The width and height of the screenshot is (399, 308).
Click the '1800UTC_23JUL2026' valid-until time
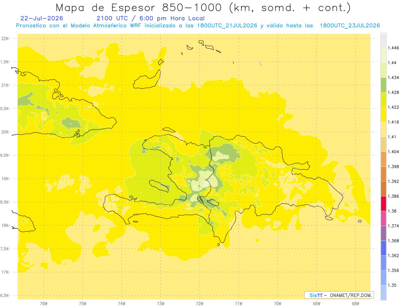click(349, 26)
